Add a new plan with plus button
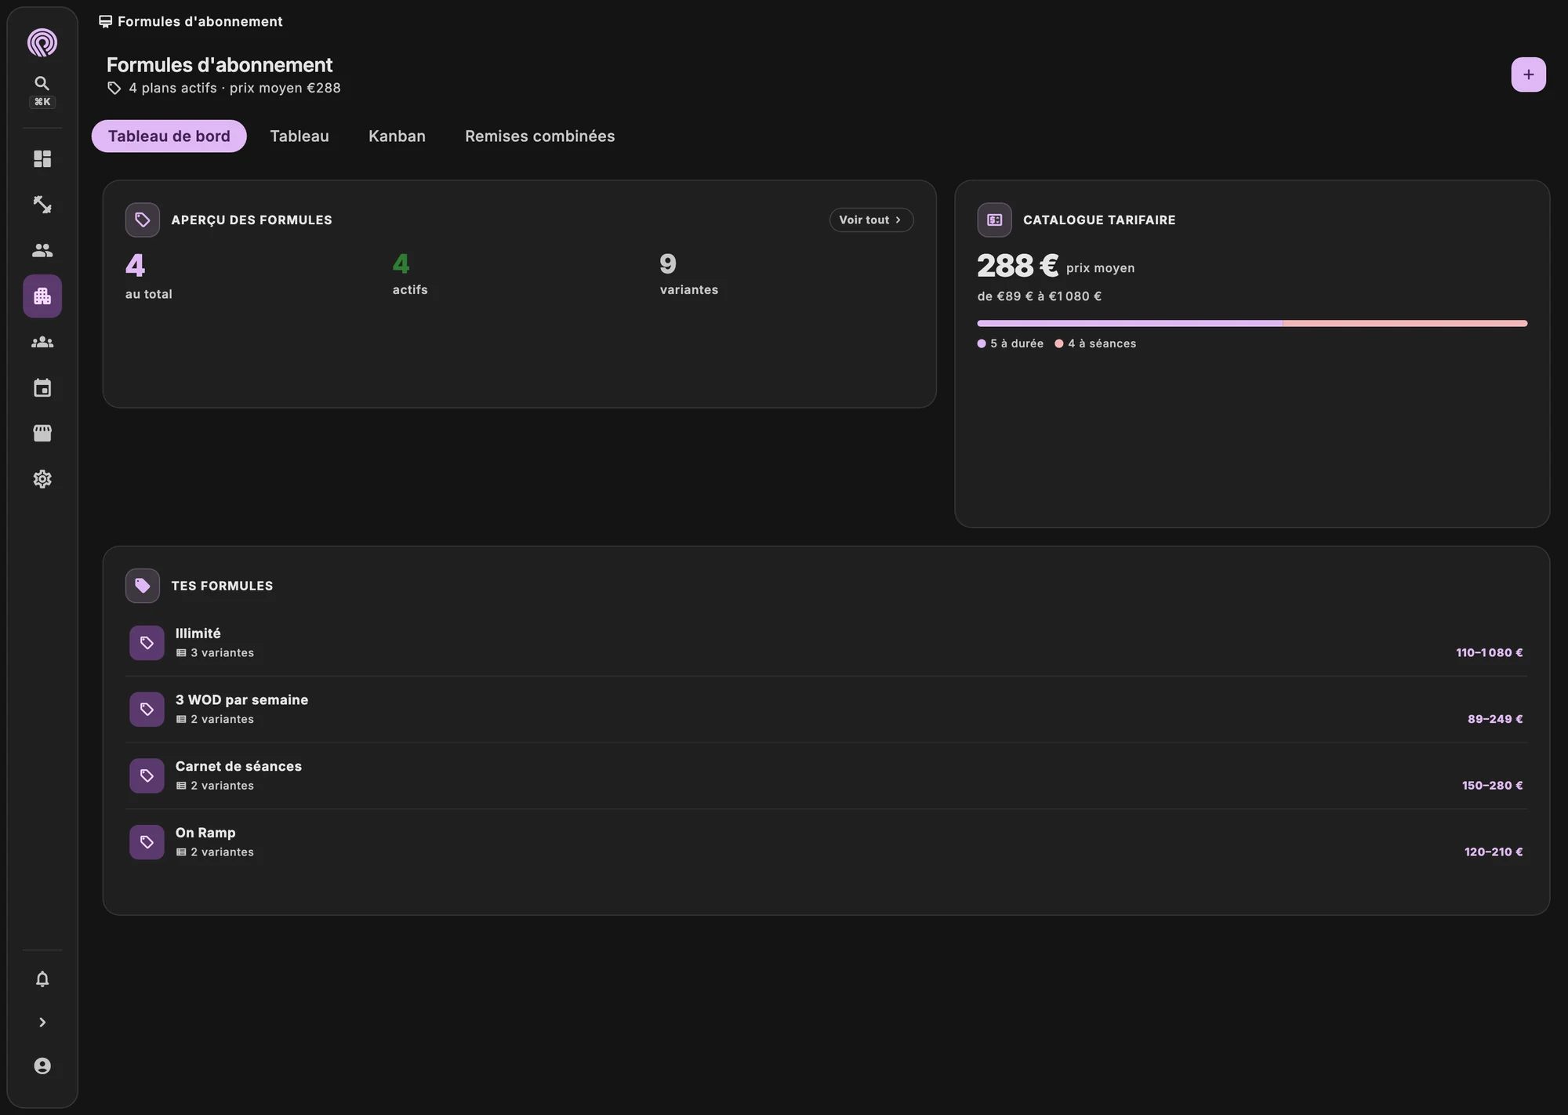Screen dimensions: 1568x1115 coord(1528,74)
